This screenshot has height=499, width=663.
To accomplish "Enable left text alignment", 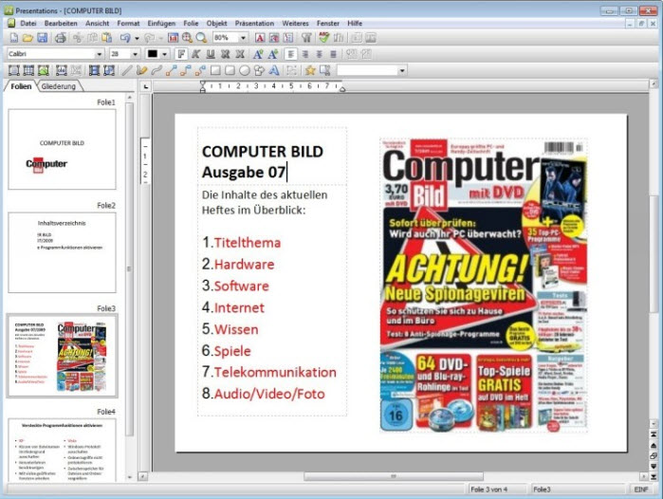I will coord(290,54).
